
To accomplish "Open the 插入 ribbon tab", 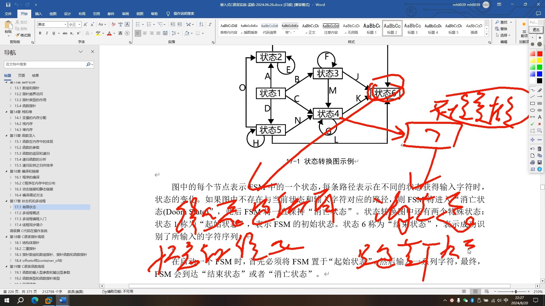I will (x=38, y=14).
